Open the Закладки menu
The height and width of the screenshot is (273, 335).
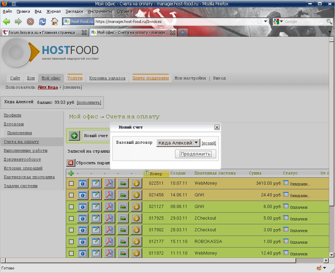coord(74,11)
